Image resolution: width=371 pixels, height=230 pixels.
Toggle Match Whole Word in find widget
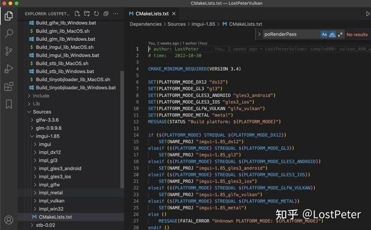(332, 34)
